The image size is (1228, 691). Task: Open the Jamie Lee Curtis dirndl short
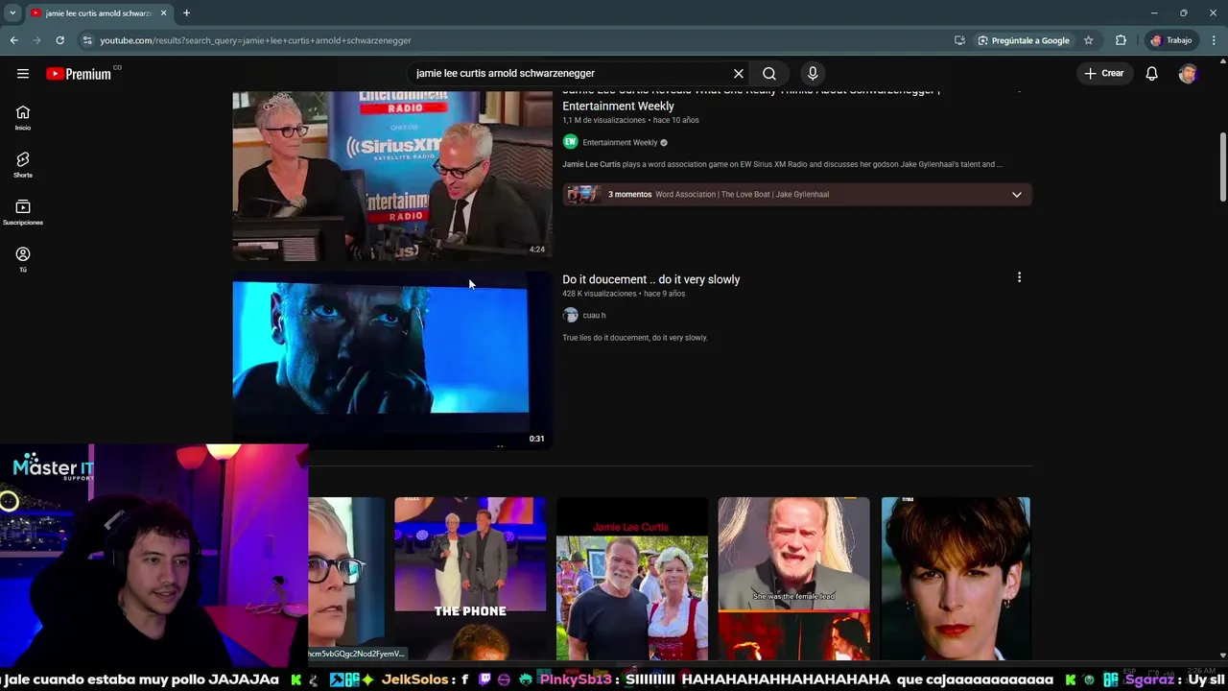(x=632, y=579)
